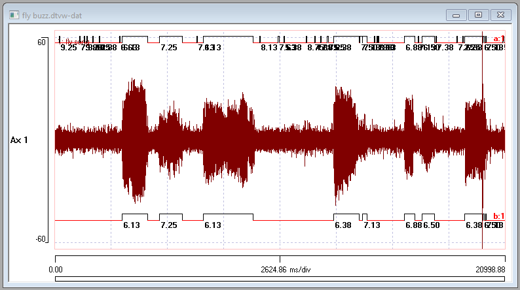Select the 7.38 event label in channel a
This screenshot has height=290, width=520.
(445, 48)
